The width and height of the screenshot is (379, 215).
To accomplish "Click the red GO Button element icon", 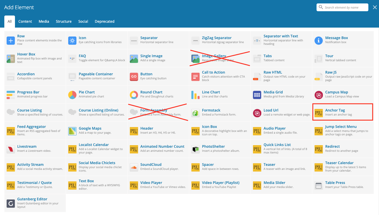I will click(134, 77).
